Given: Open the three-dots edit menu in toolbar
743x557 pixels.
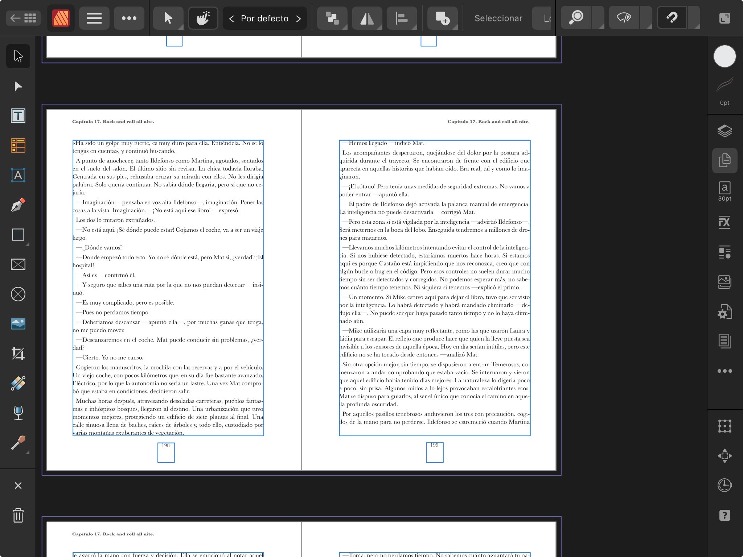Looking at the screenshot, I should pos(129,18).
